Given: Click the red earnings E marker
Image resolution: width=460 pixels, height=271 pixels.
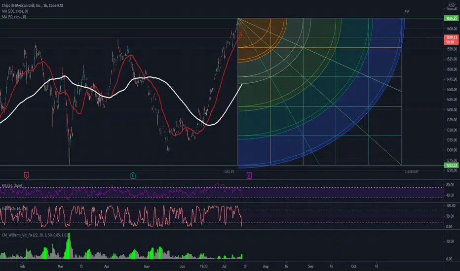Looking at the screenshot, I should point(26,175).
